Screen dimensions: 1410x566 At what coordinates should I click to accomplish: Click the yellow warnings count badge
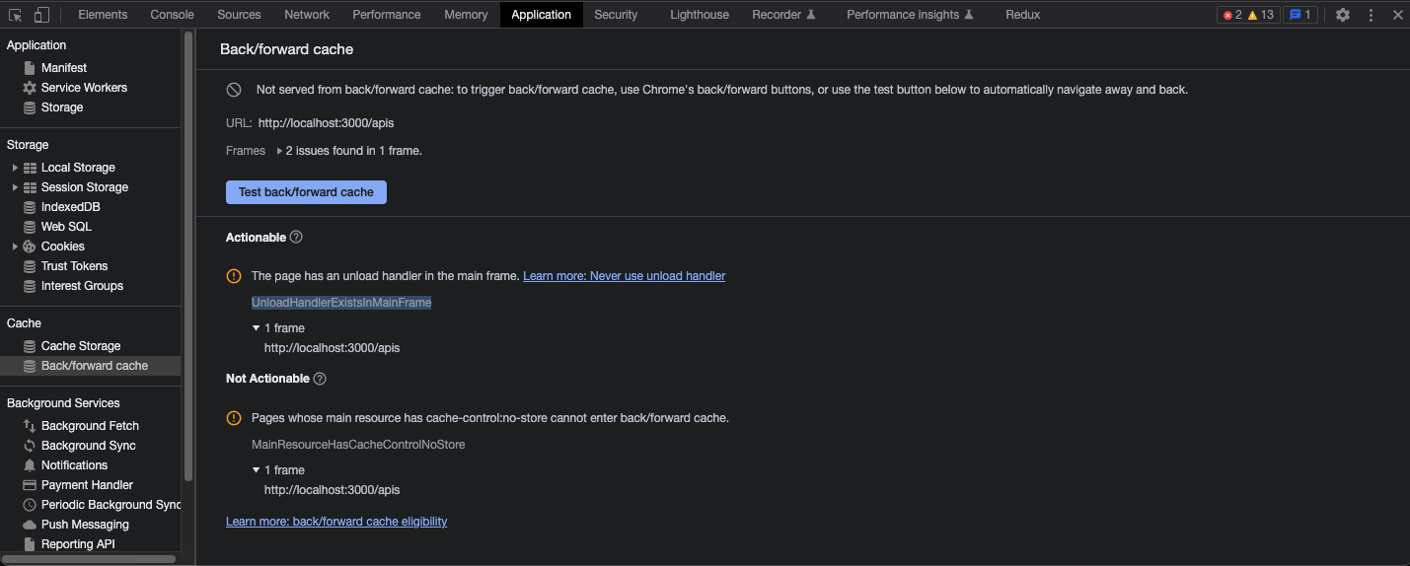pyautogui.click(x=1261, y=15)
